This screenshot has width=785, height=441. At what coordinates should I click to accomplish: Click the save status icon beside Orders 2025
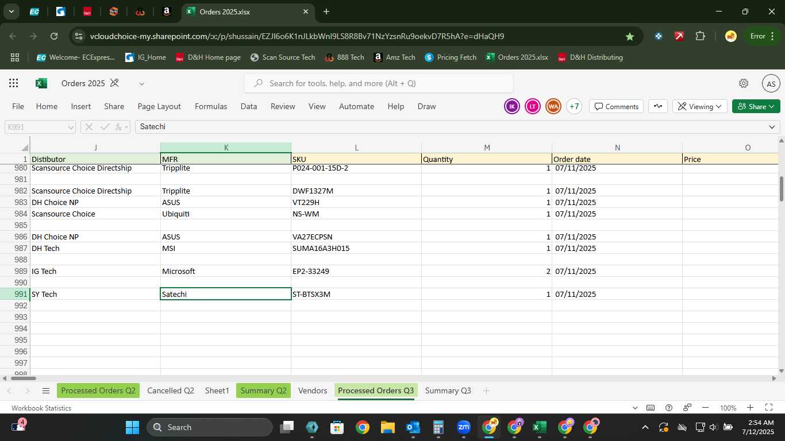pos(114,83)
